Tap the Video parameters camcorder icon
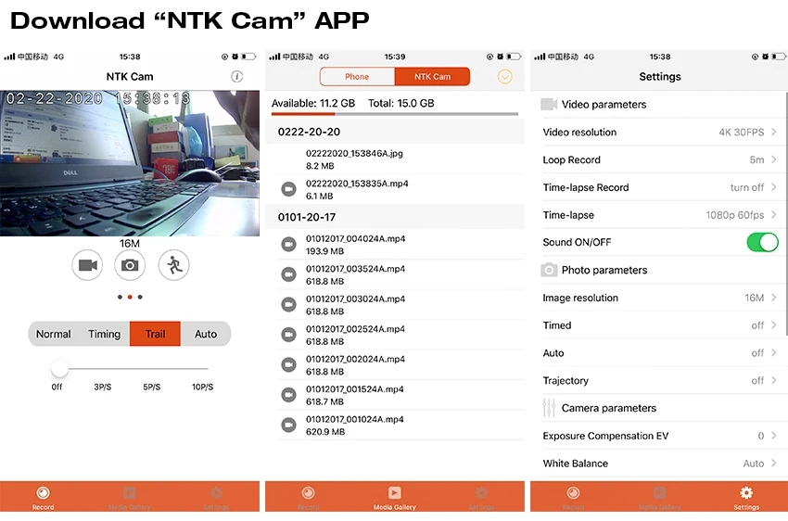The width and height of the screenshot is (788, 521). [549, 104]
